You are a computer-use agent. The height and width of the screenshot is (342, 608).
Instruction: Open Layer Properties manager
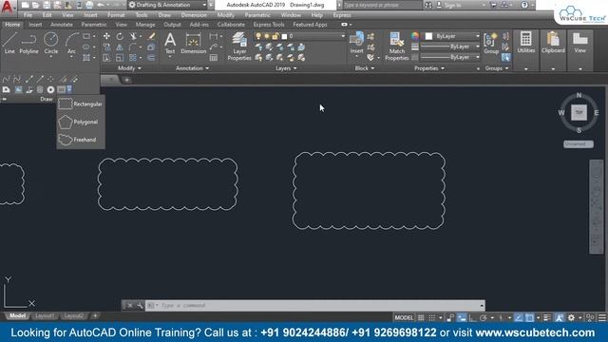(x=239, y=47)
